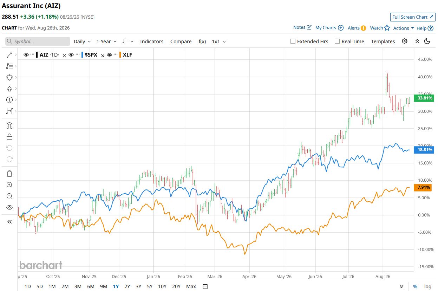Viewport: 438px width, 291px height.
Task: Select the circled number annotation tool
Action: pos(9,100)
